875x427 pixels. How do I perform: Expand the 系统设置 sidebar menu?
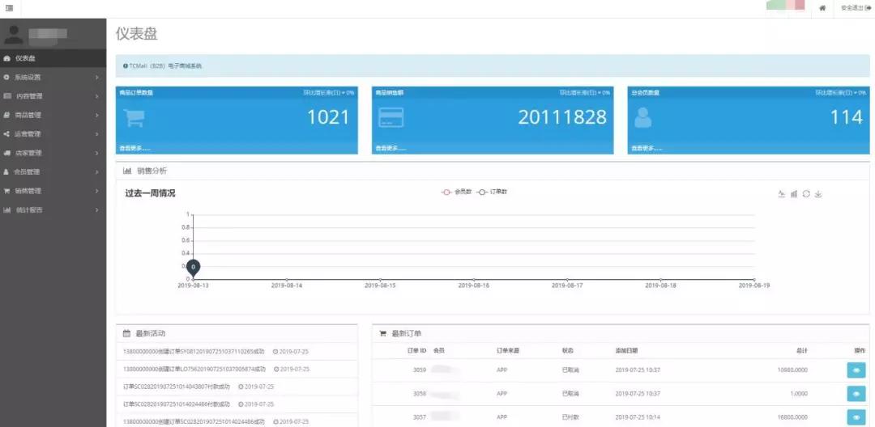[x=53, y=78]
